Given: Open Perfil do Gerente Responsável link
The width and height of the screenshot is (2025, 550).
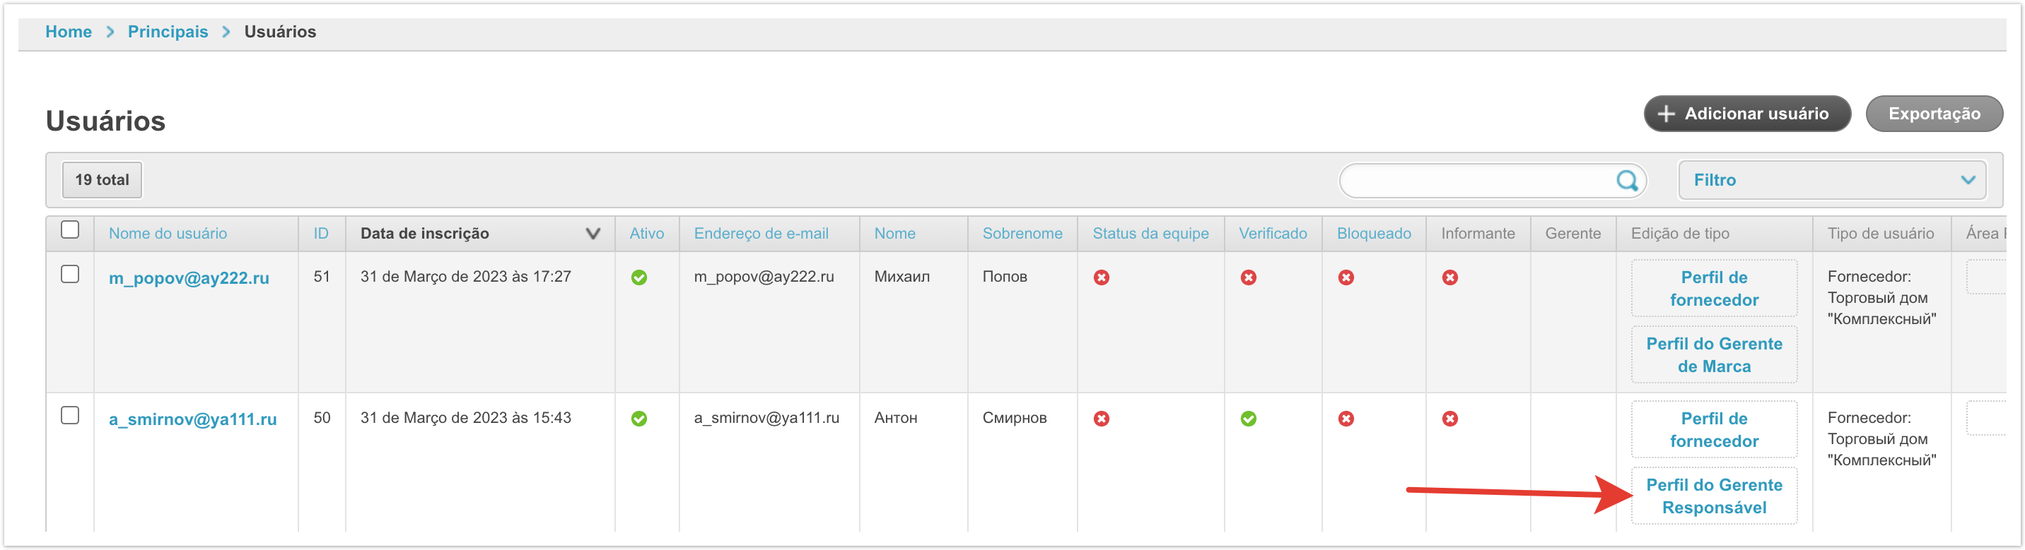Looking at the screenshot, I should point(1714,496).
